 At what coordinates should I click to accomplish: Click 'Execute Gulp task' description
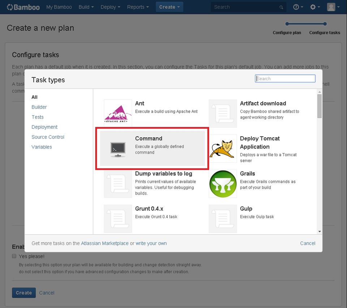click(257, 217)
